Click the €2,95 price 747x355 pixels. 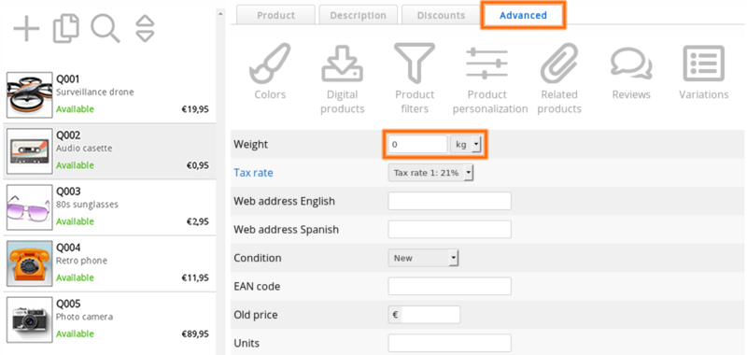(x=197, y=221)
